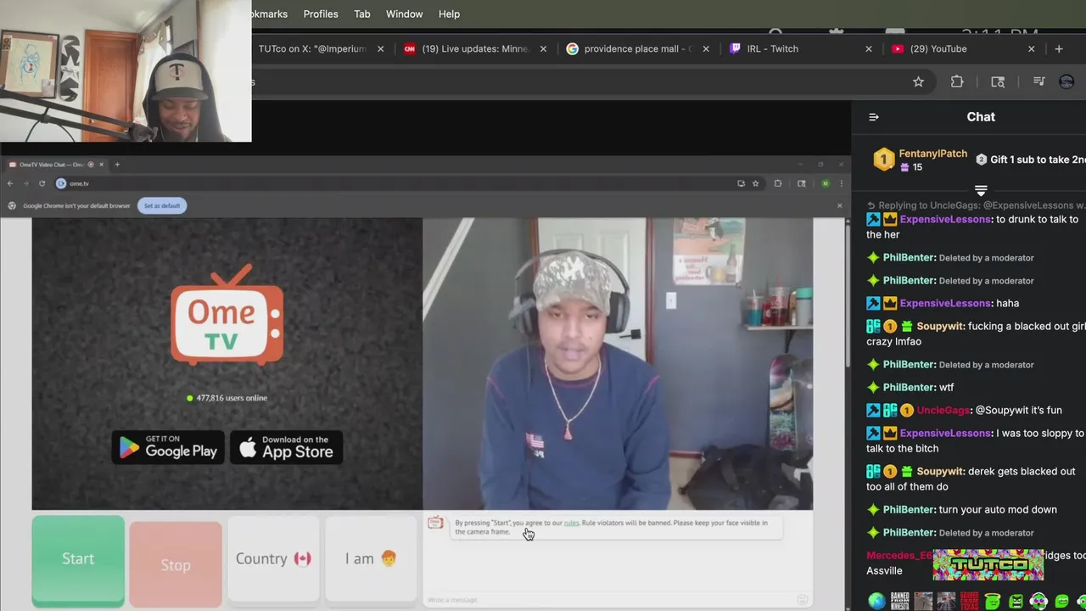Open the Help menu

450,14
